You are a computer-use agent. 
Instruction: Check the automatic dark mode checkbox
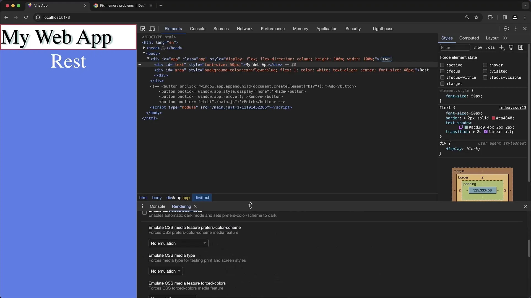[144, 213]
